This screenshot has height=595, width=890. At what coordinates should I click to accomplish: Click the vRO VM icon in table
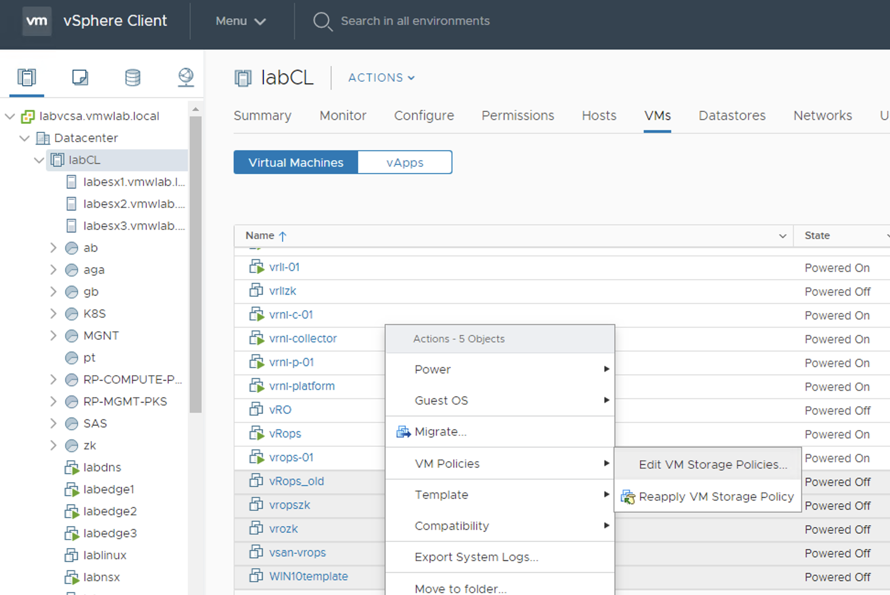pos(256,410)
